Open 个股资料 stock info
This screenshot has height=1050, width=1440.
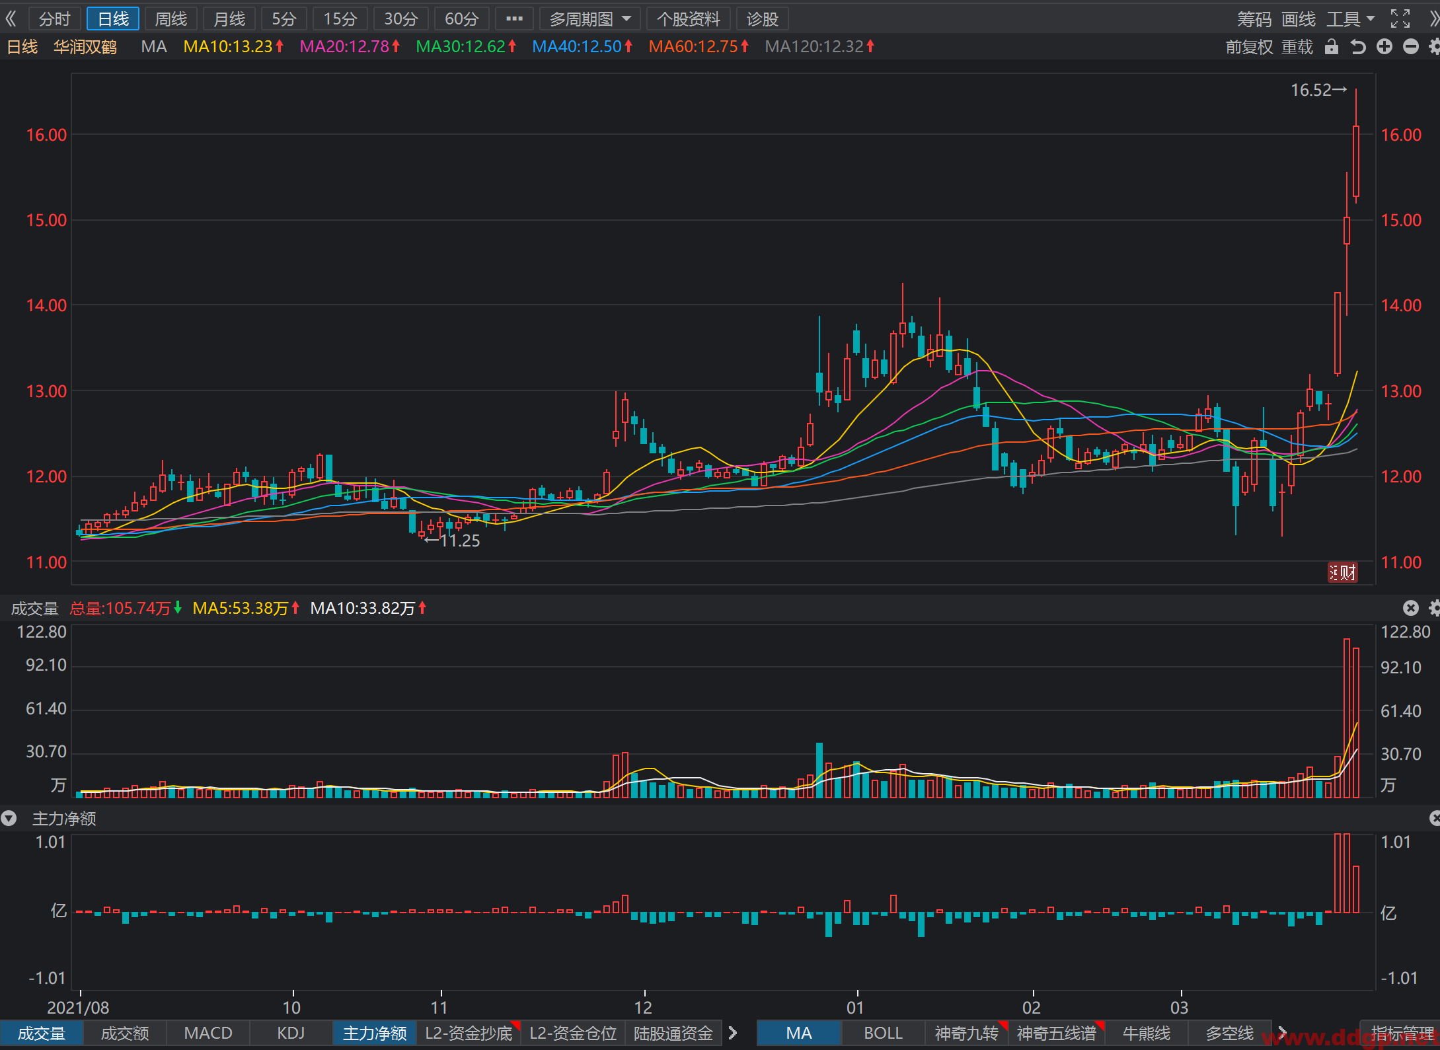point(688,19)
